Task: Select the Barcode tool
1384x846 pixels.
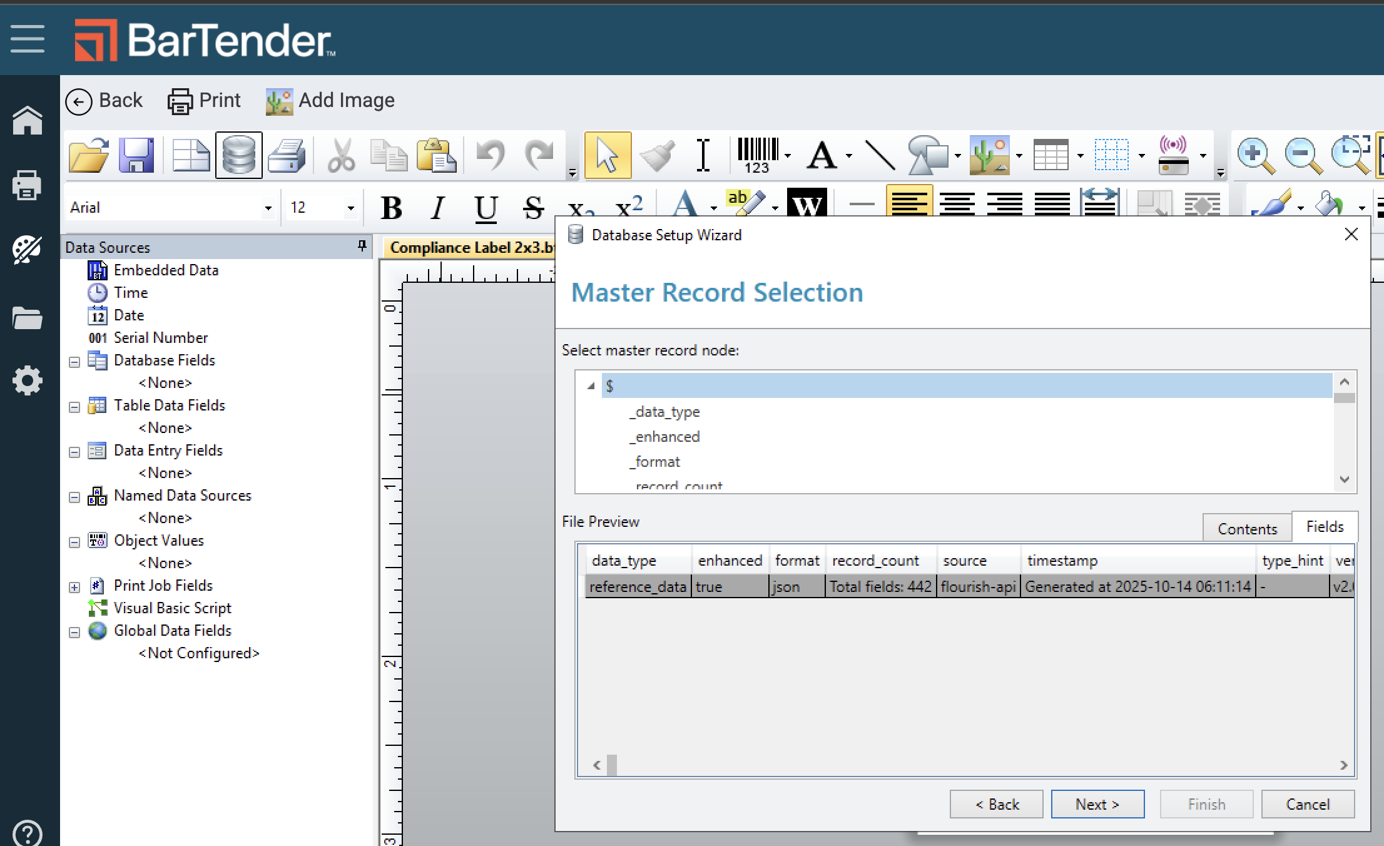Action: tap(757, 155)
